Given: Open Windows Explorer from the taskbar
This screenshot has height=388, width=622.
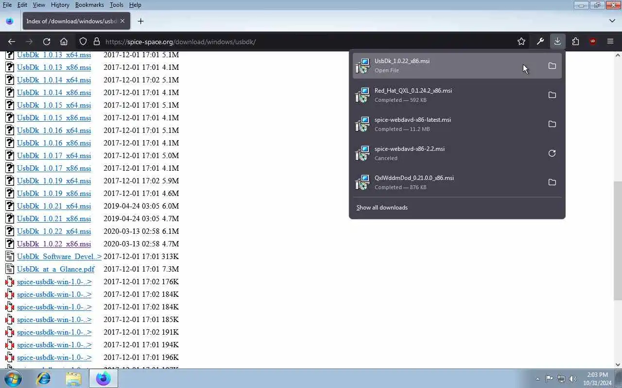Looking at the screenshot, I should coord(73,378).
